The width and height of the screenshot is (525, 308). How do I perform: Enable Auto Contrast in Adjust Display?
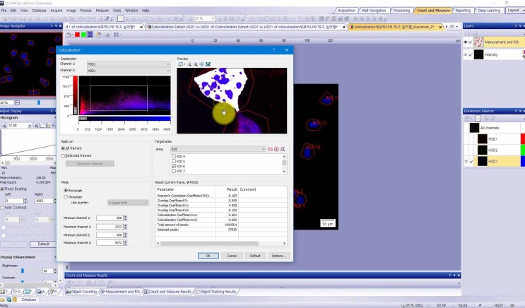(2, 208)
